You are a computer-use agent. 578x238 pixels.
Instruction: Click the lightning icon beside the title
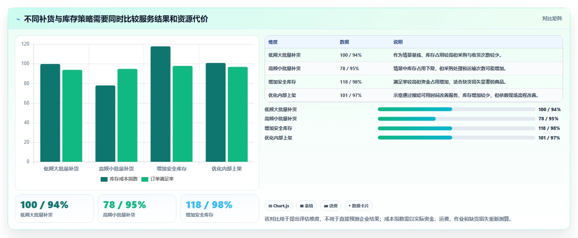click(18, 19)
